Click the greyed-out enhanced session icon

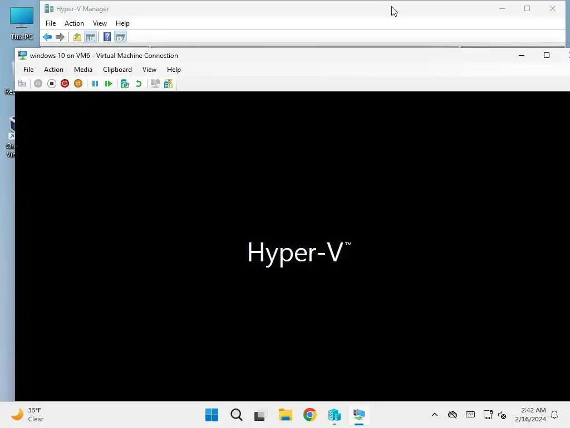(155, 84)
